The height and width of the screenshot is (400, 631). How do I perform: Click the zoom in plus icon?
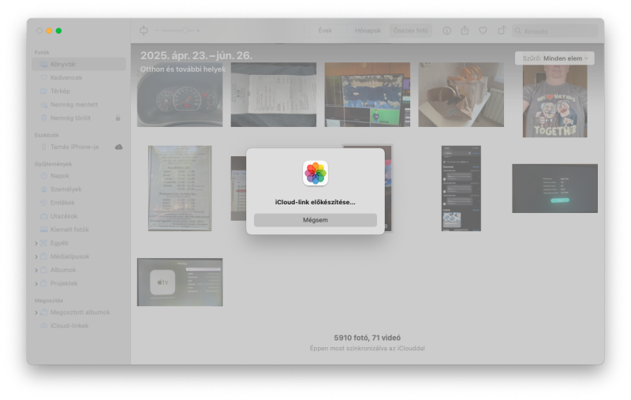tap(198, 31)
